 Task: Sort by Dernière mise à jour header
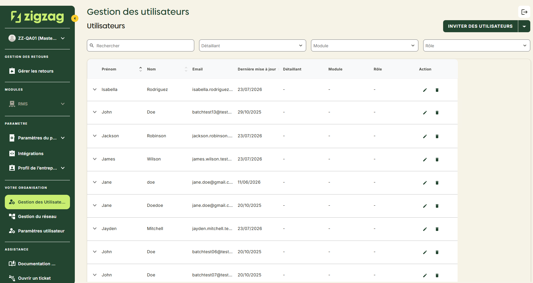(x=257, y=69)
